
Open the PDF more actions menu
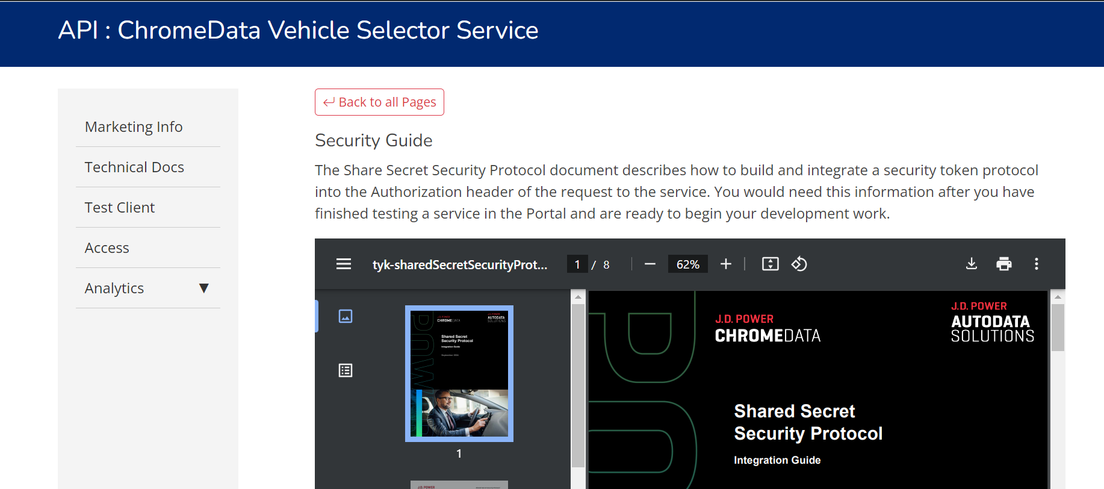coord(1036,264)
